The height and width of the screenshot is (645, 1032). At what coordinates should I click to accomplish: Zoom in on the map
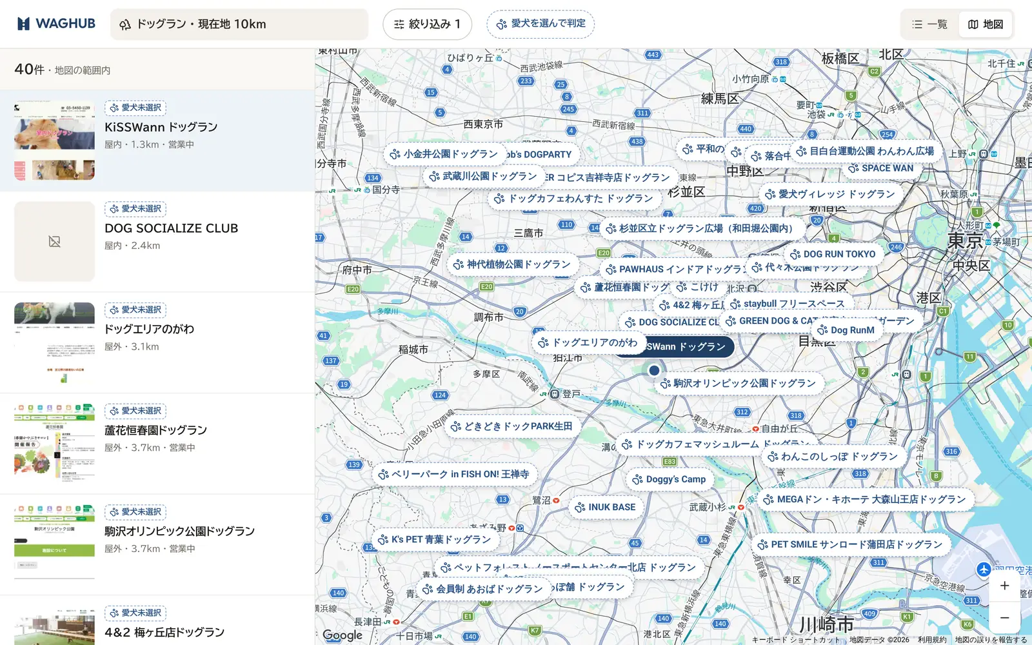pos(1004,586)
